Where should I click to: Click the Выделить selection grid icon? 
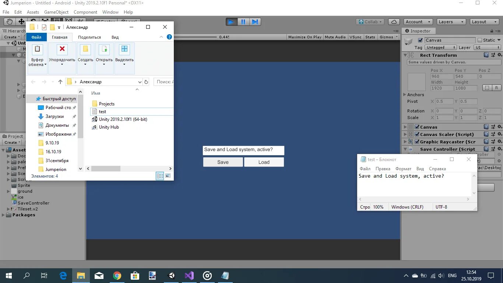click(124, 49)
